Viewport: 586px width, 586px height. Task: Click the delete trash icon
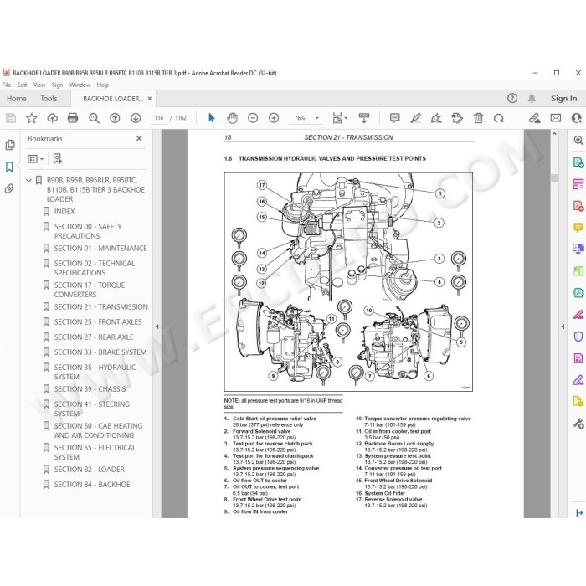click(x=478, y=118)
